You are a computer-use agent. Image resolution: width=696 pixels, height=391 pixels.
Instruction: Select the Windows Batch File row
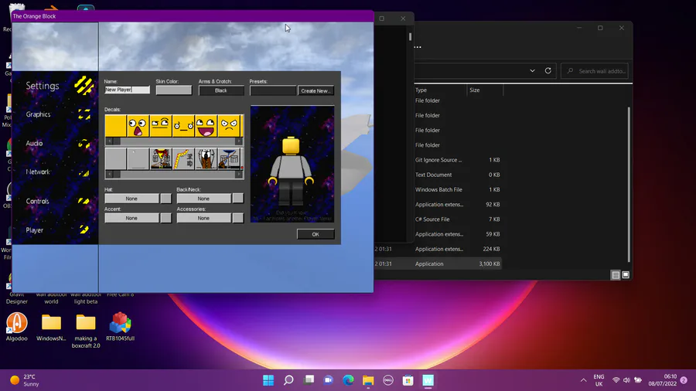coord(438,189)
